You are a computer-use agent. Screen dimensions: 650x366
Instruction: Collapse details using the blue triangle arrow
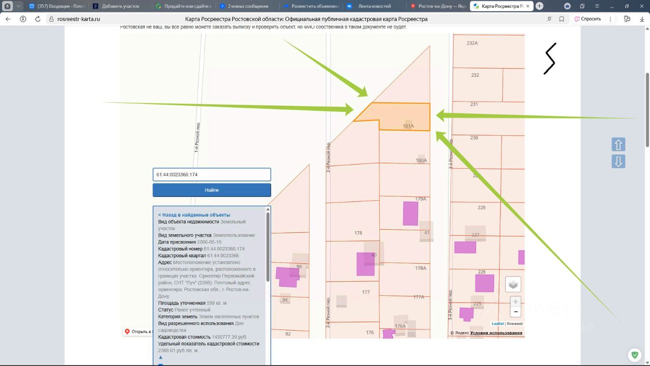coord(160,357)
